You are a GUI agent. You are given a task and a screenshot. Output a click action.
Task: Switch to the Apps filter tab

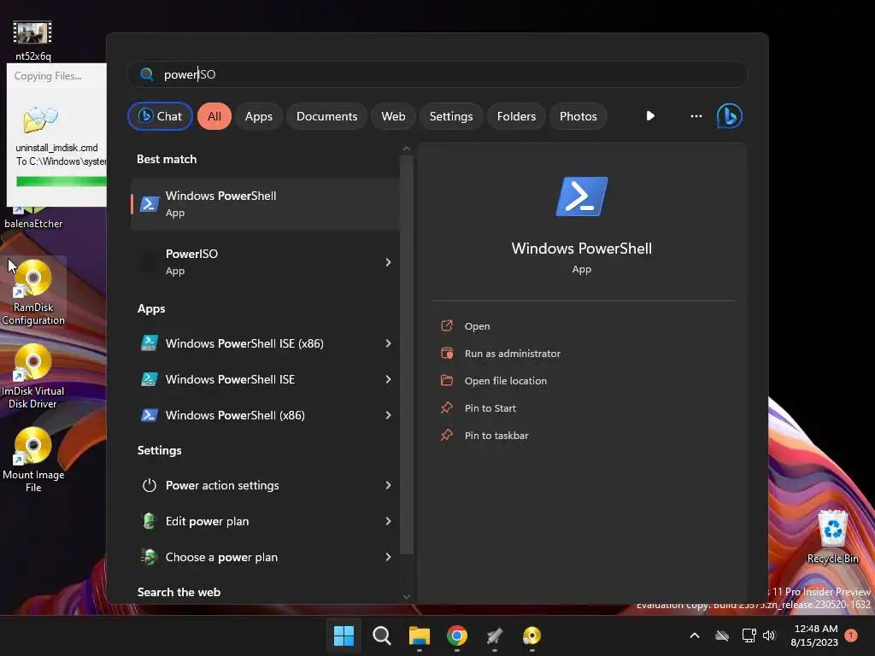[x=258, y=116]
